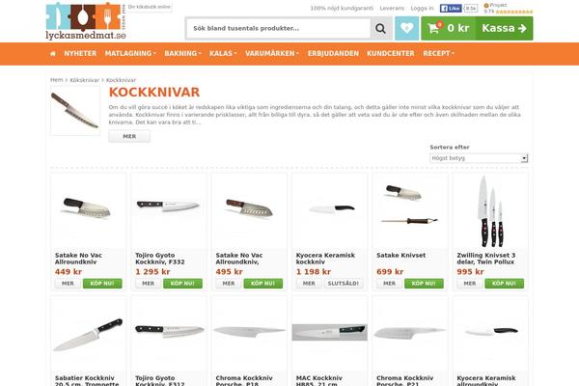Image resolution: width=579 pixels, height=386 pixels.
Task: Click Köp nu for Tojiro Gyoto F332
Action: coord(182,284)
